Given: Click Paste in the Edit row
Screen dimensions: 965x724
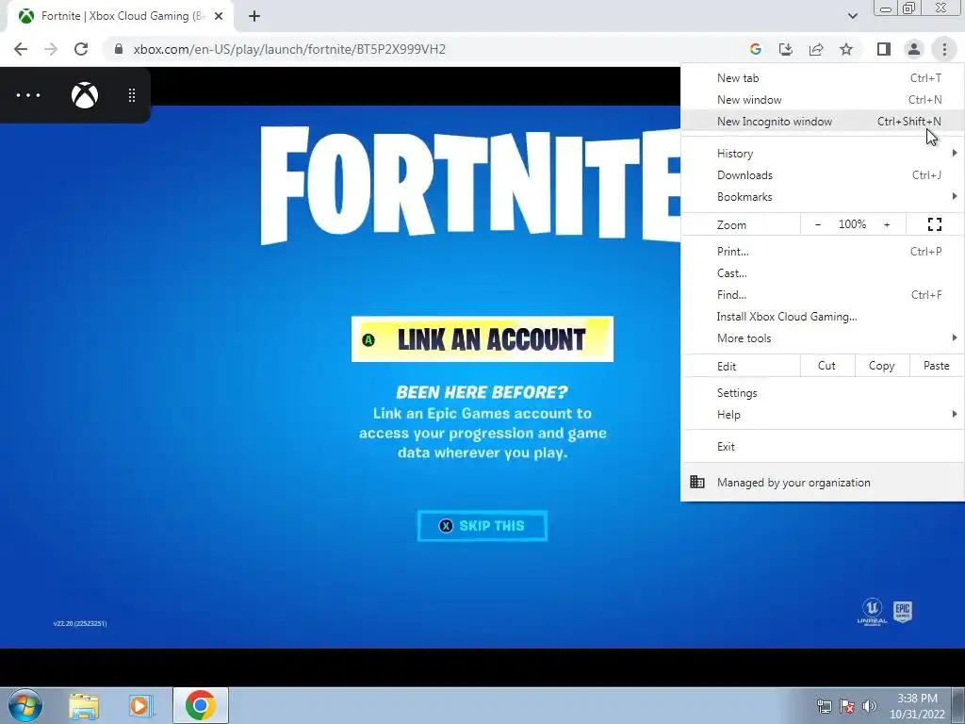Looking at the screenshot, I should pyautogui.click(x=936, y=366).
